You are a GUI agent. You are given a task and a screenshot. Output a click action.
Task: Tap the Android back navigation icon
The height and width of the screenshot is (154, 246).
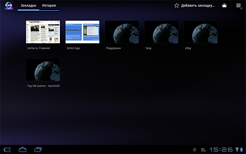tap(7, 149)
